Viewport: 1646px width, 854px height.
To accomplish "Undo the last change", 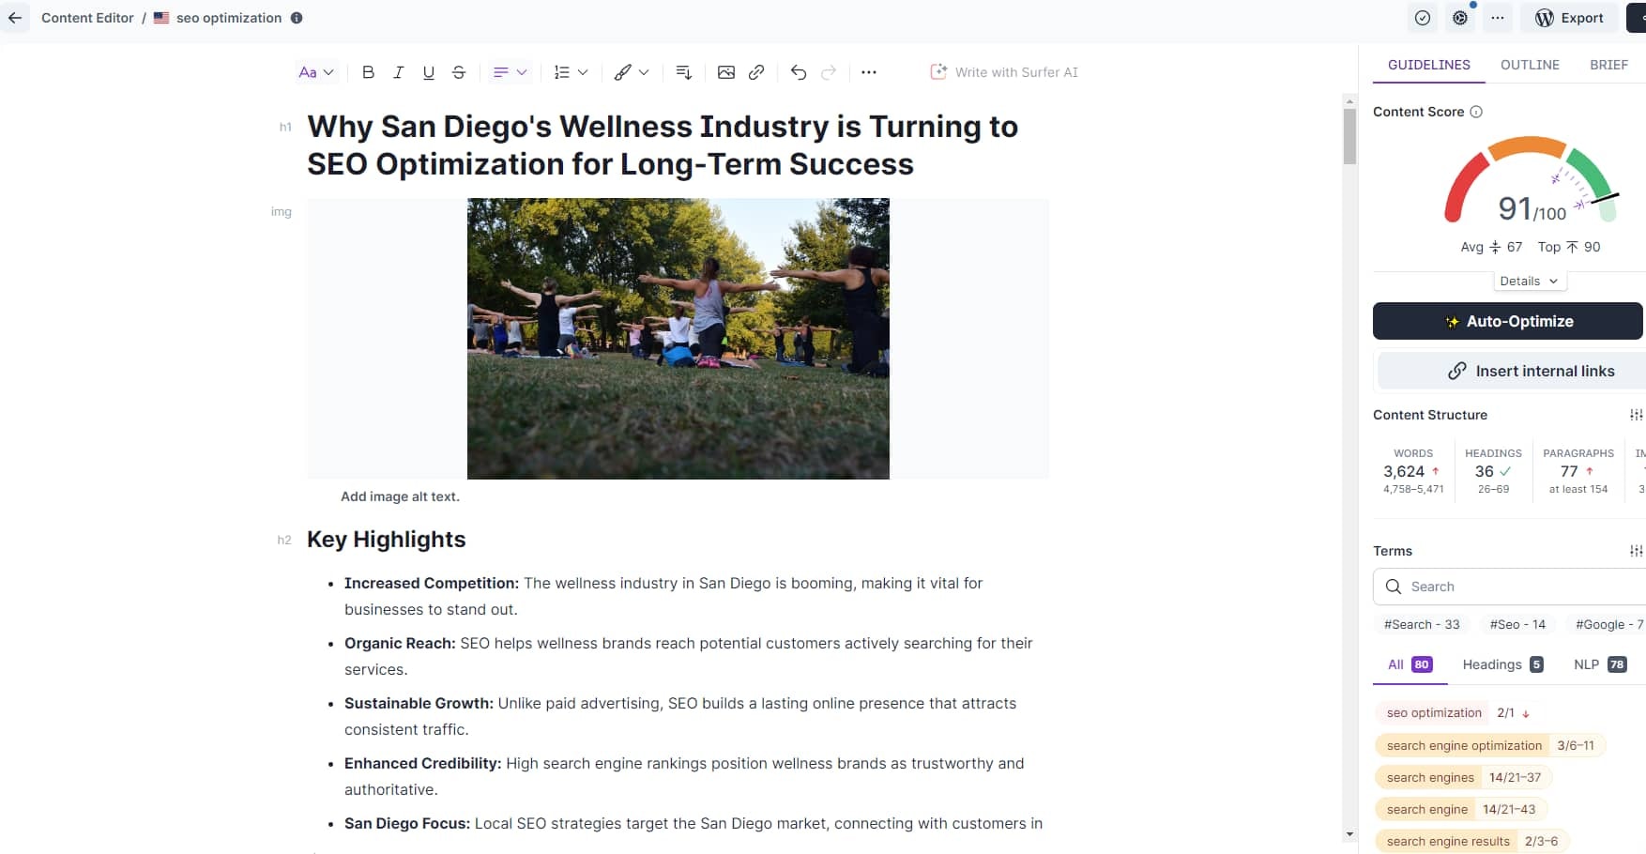I will pos(799,72).
